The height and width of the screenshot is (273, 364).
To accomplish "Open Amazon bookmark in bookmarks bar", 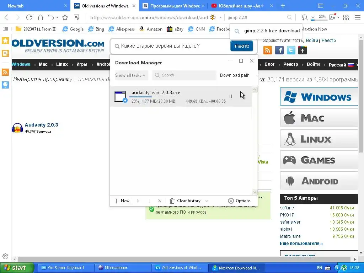I will [x=151, y=29].
